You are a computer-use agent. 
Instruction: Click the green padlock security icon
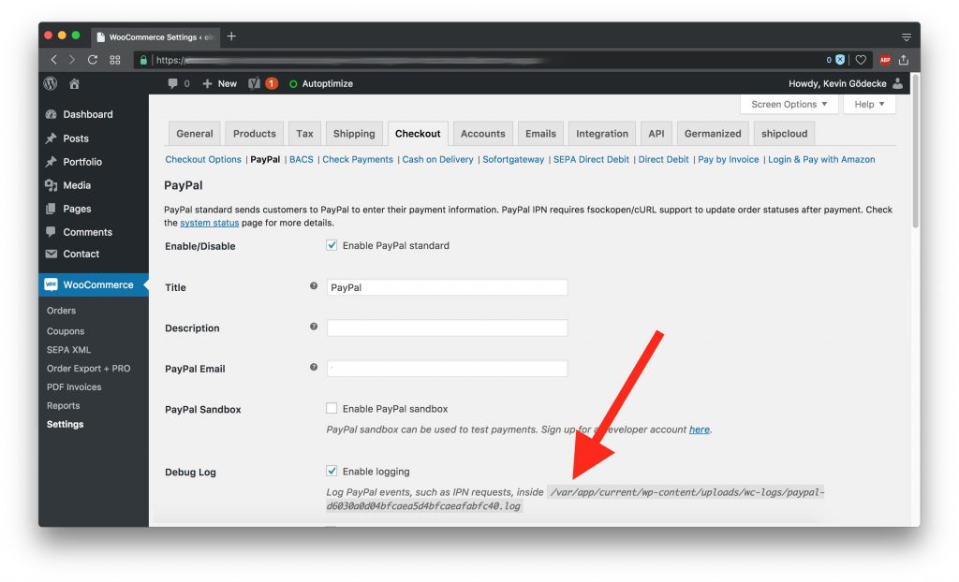point(143,60)
